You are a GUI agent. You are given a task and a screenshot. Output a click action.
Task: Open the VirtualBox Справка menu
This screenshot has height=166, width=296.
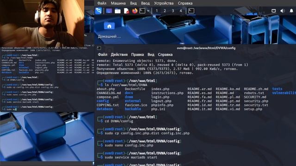[185, 3]
